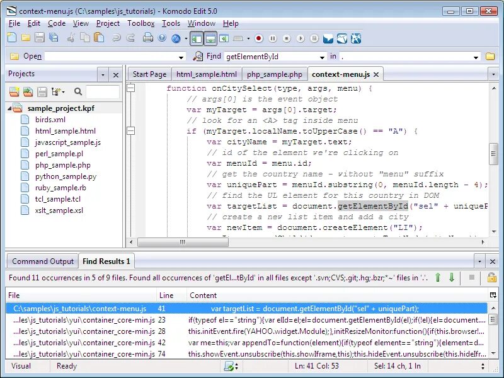Collapse the sample_project.kpf tree node

click(x=9, y=108)
